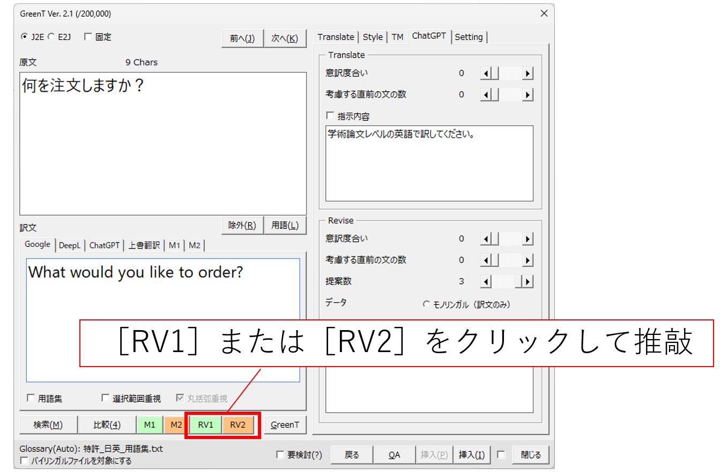
Task: Enable the 固定 checkbox
Action: tap(88, 37)
